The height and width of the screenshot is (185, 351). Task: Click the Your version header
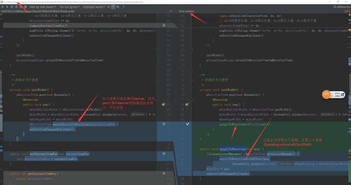(x=187, y=11)
